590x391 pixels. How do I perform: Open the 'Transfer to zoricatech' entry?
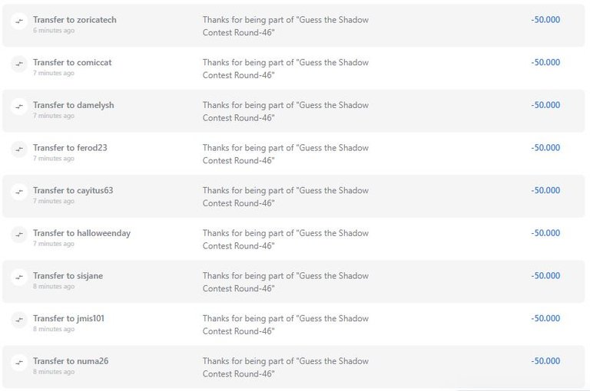(x=75, y=20)
